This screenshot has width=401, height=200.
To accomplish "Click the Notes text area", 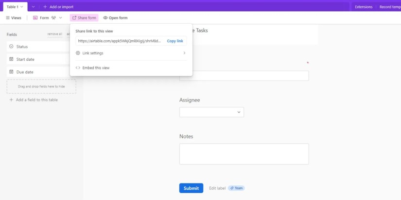I will pos(244,154).
